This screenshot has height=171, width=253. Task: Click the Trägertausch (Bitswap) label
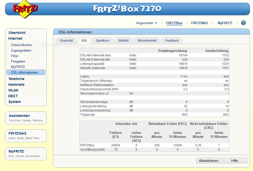tap(96, 81)
